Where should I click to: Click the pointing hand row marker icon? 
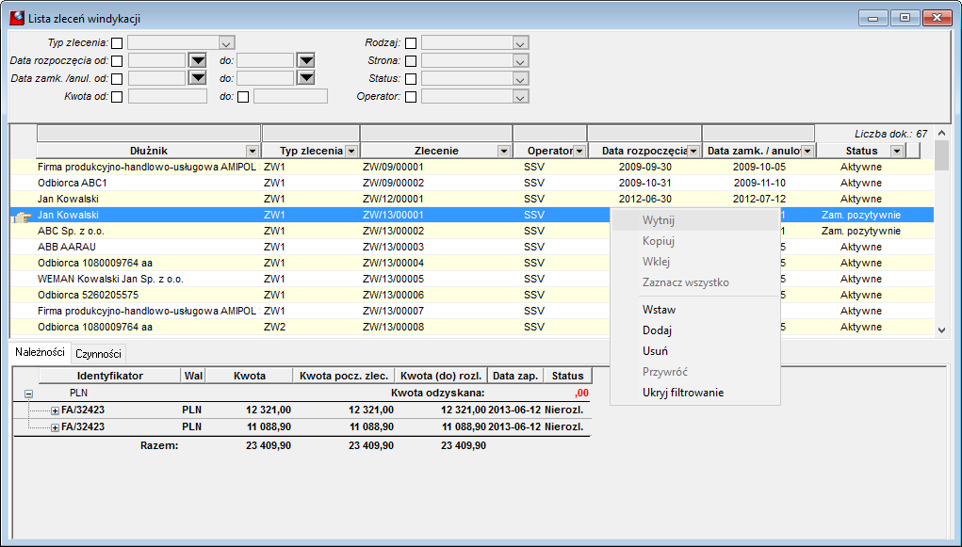click(x=22, y=216)
